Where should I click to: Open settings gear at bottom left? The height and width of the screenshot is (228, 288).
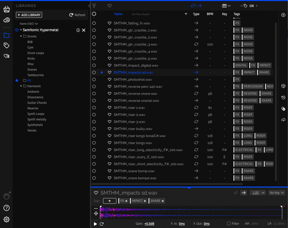coord(6,219)
